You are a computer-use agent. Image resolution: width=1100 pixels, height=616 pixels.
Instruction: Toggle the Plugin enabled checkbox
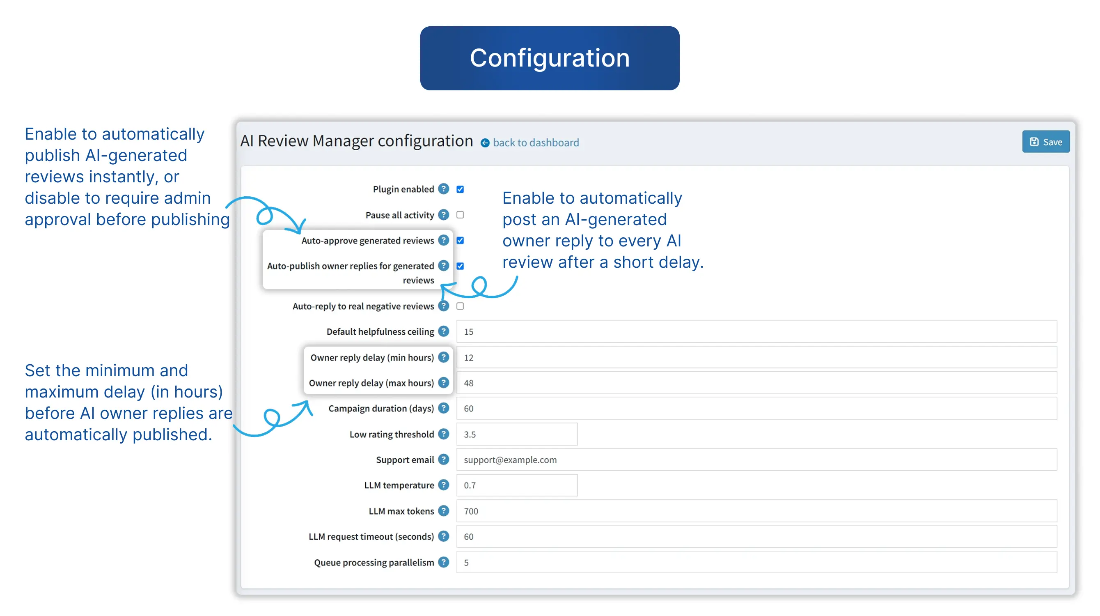(460, 189)
